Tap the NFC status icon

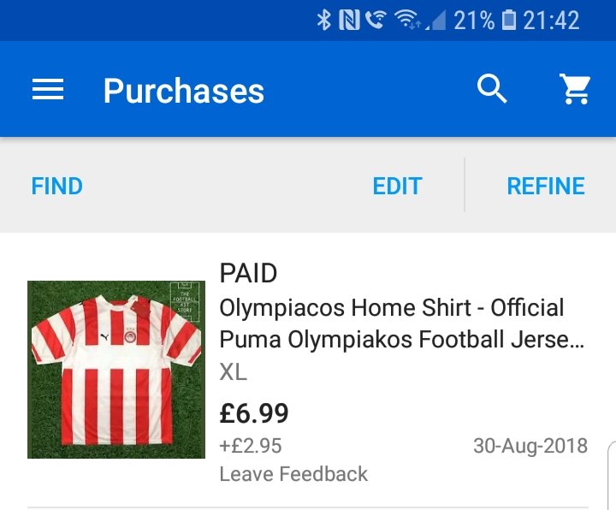coord(349,20)
